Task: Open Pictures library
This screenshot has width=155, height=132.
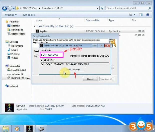Action: pyautogui.click(x=15, y=54)
